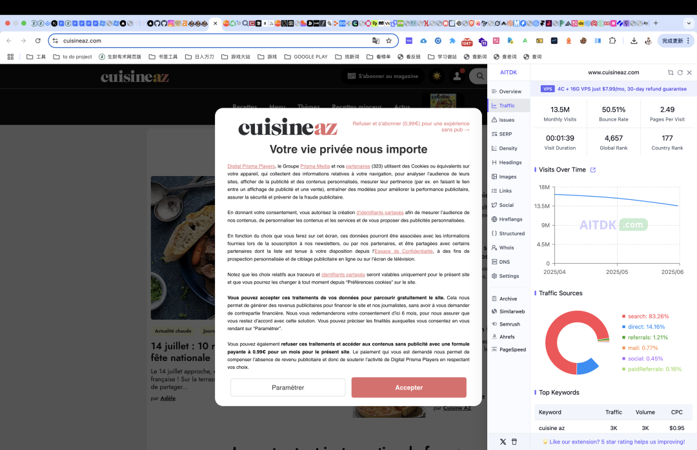Viewport: 697px width, 450px height.
Task: Click Refuser et s'abonner link
Action: click(410, 126)
